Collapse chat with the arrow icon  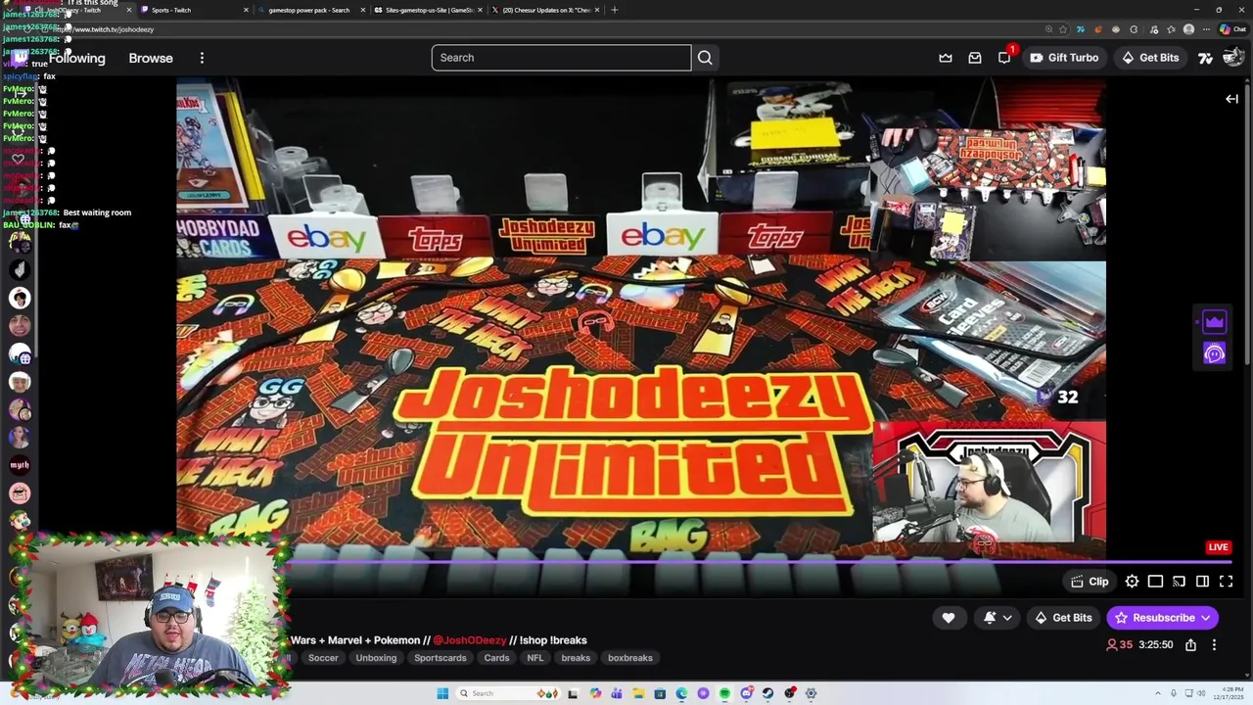coord(1231,99)
